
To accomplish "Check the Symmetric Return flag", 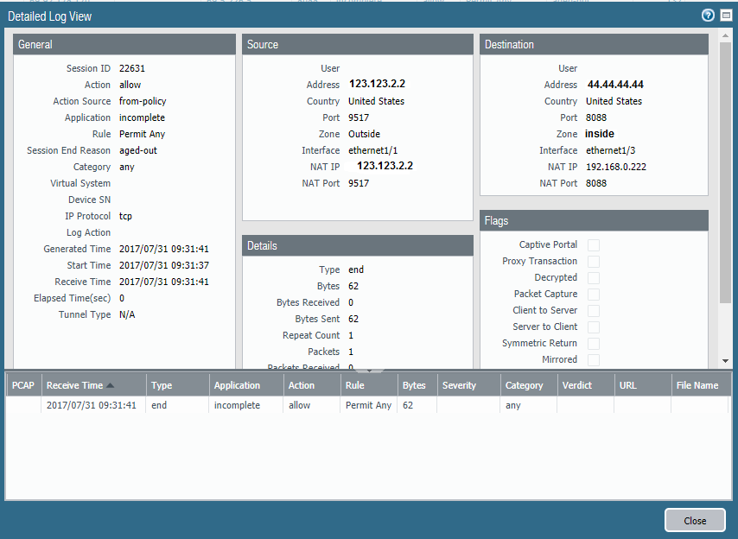I will [594, 344].
